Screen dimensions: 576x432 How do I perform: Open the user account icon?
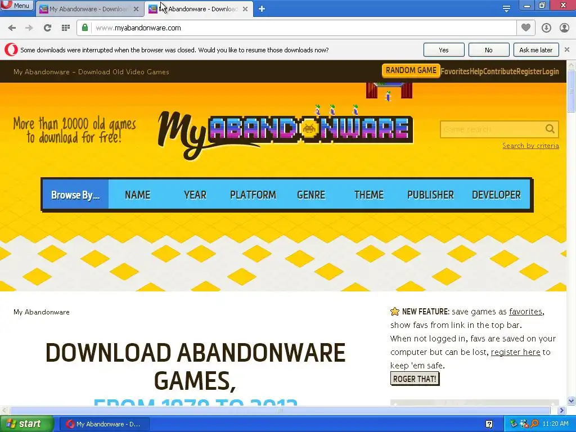(564, 28)
